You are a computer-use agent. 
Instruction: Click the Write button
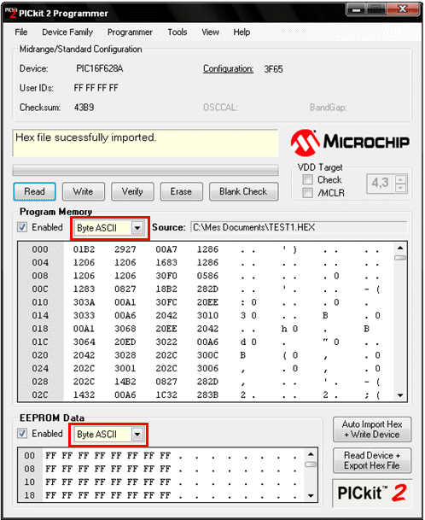(84, 191)
